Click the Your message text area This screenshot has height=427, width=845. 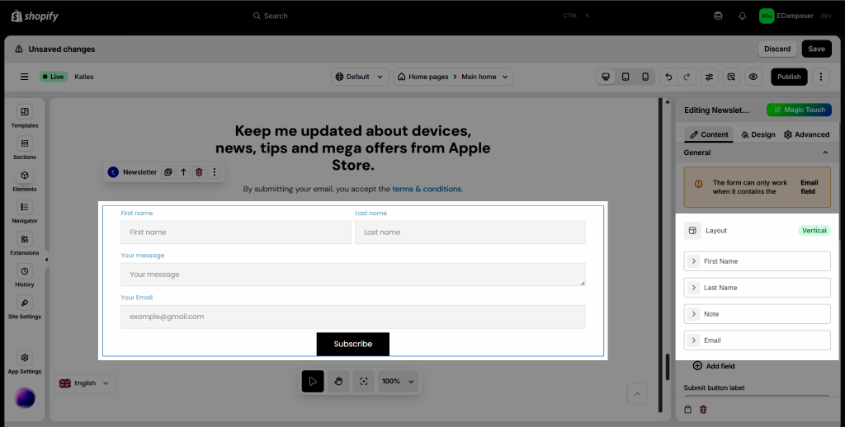pyautogui.click(x=352, y=274)
